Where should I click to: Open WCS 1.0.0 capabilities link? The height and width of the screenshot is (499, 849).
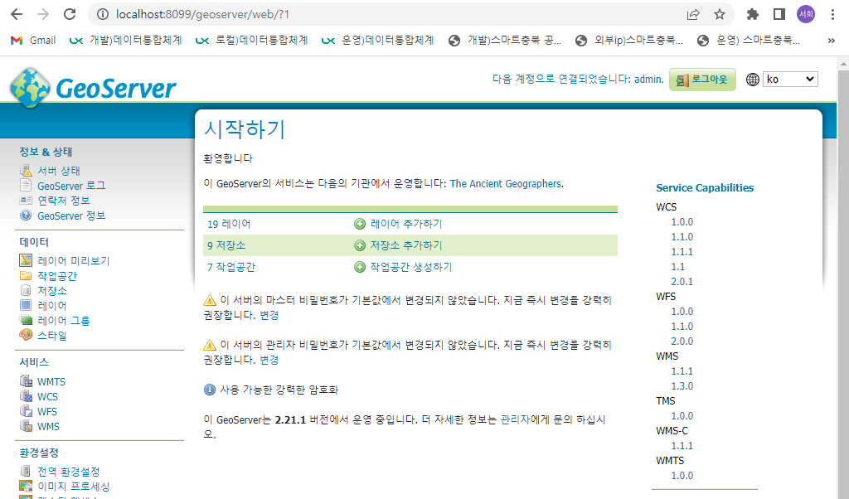point(682,222)
